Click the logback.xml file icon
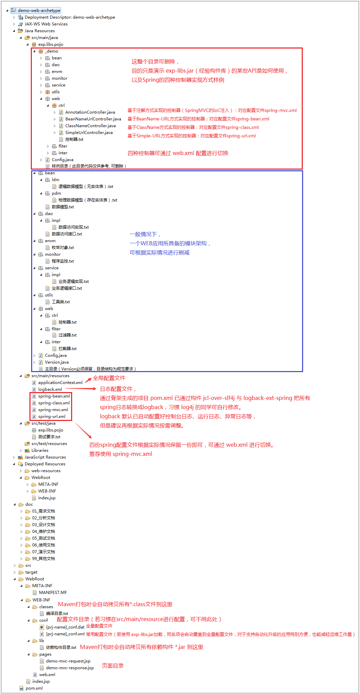This screenshot has height=694, width=360. pyautogui.click(x=34, y=389)
